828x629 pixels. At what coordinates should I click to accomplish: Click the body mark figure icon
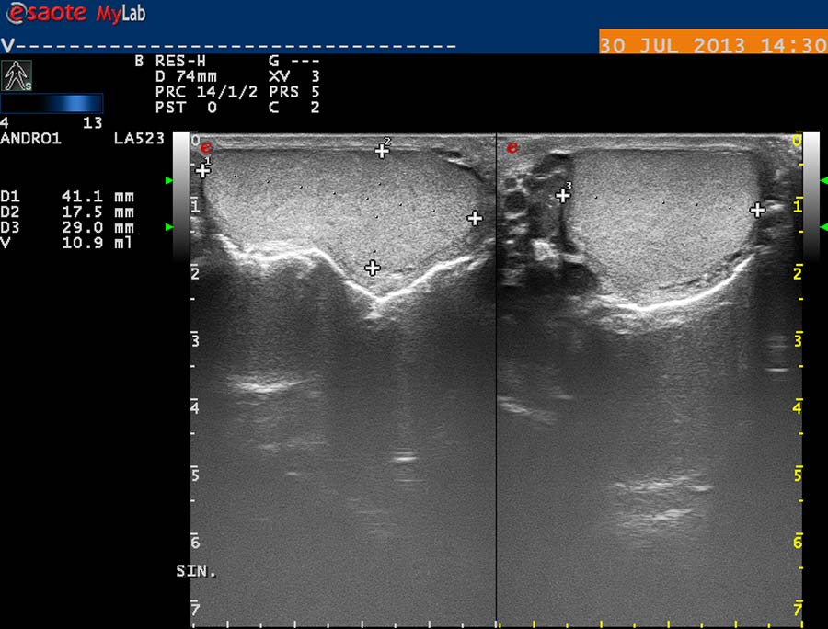pyautogui.click(x=17, y=75)
